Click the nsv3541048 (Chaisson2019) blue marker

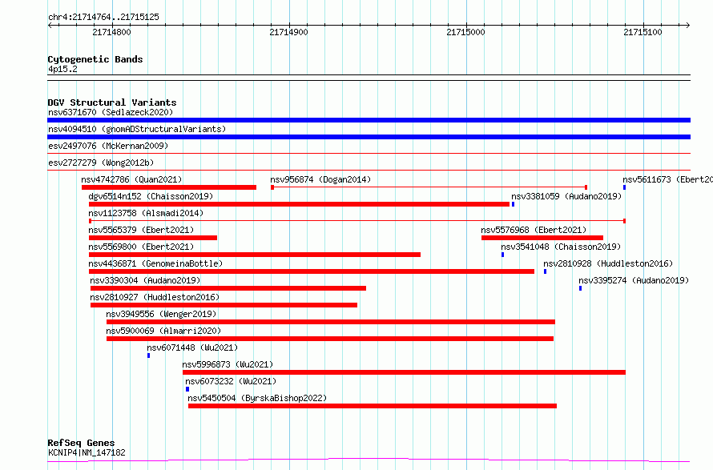(502, 255)
